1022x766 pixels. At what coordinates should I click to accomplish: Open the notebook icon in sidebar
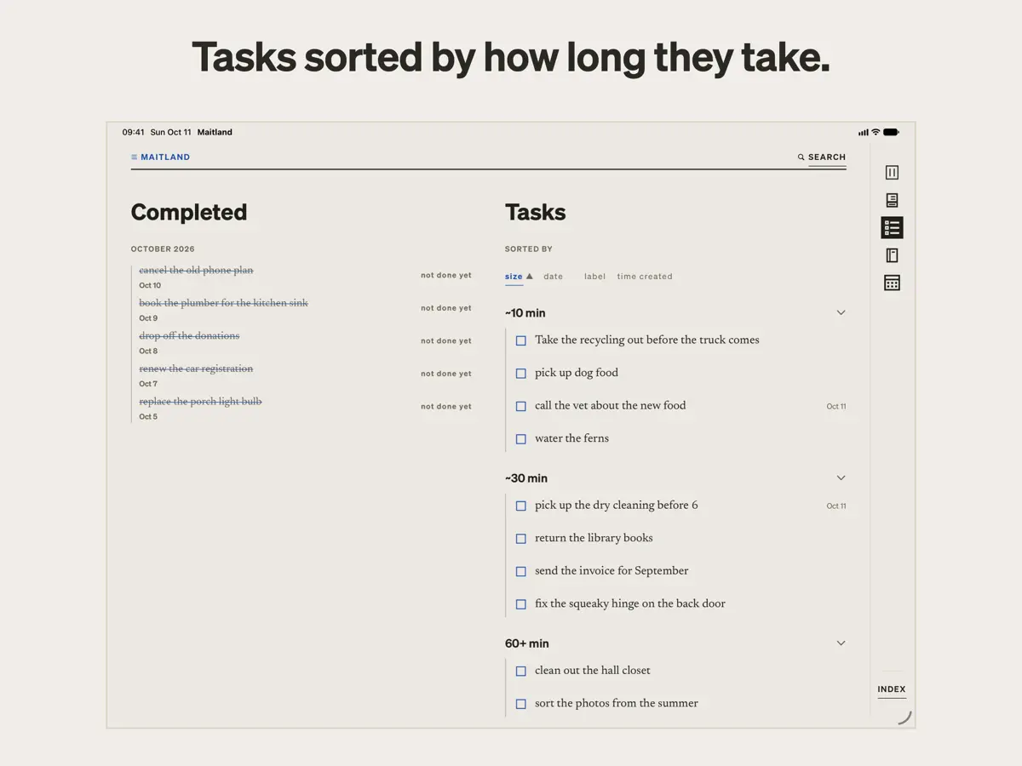[892, 255]
